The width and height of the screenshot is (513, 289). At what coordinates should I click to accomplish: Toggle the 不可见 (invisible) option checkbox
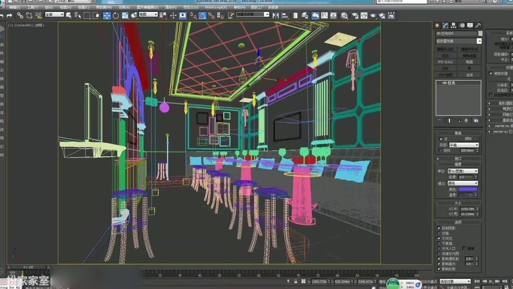438,238
